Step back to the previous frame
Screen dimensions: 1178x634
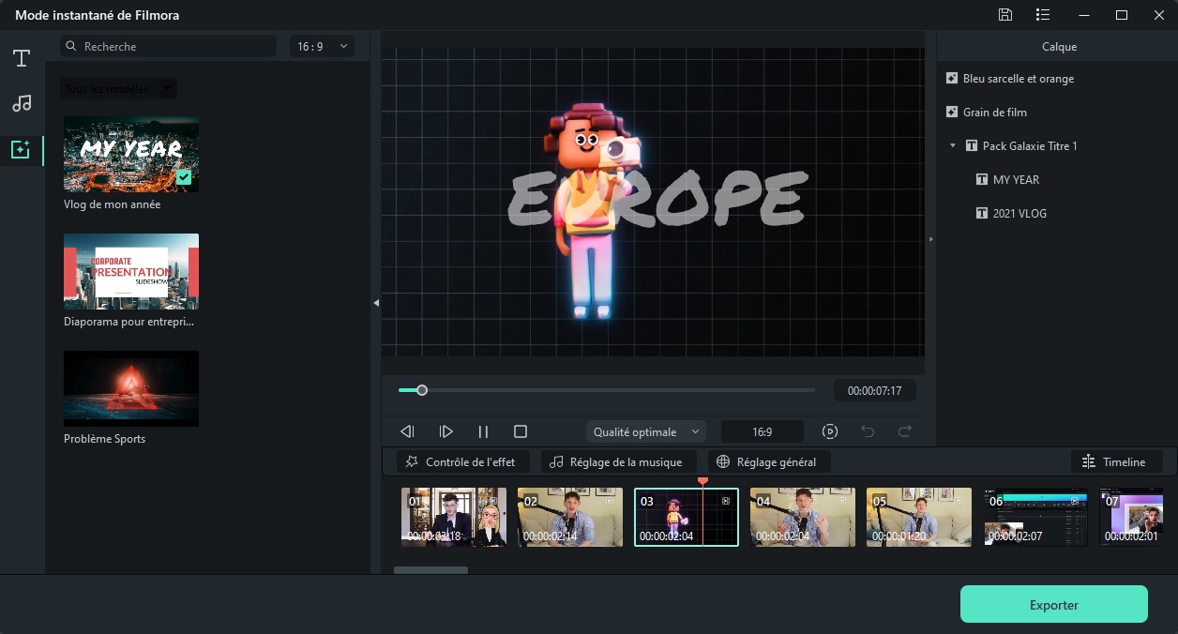click(x=407, y=431)
